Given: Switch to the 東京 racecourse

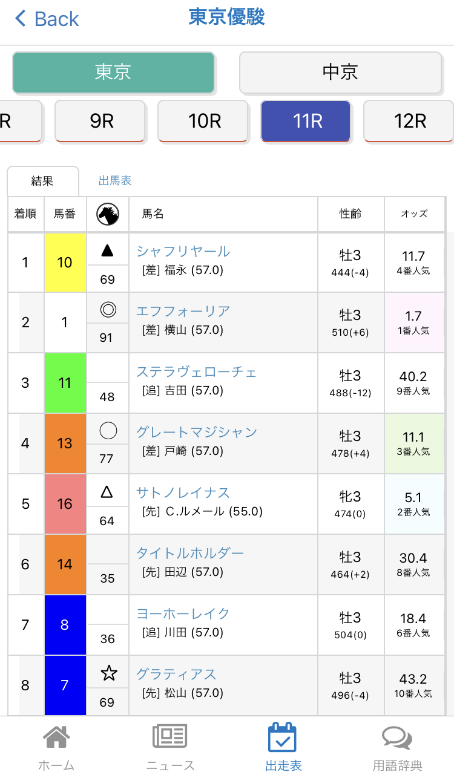Looking at the screenshot, I should 113,72.
